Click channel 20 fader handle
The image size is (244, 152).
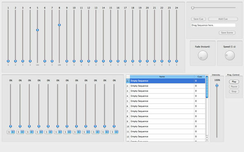pyautogui.click(x=147, y=61)
